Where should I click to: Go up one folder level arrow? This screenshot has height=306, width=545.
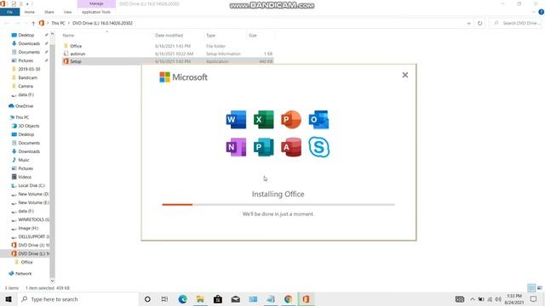[x=33, y=23]
